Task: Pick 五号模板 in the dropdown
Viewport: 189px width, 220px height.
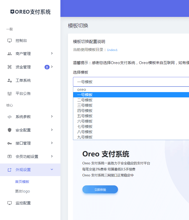Action: coord(131,116)
